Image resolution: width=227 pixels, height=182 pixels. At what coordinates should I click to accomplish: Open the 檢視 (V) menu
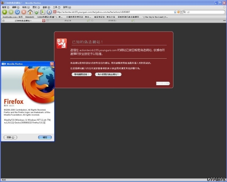26,7
